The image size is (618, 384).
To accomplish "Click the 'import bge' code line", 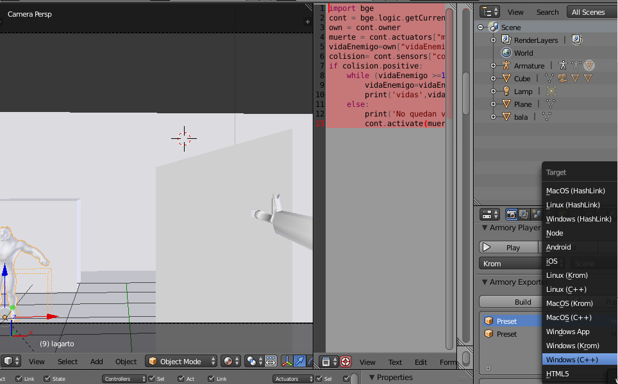I will 351,8.
